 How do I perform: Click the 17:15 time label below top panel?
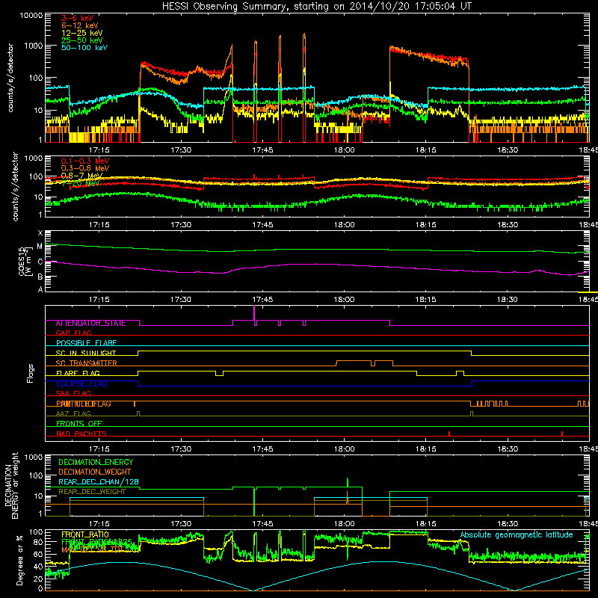tap(99, 150)
